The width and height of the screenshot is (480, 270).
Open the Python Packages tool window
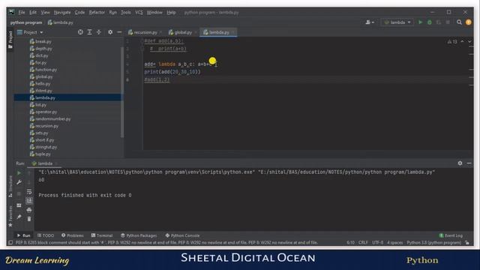click(x=139, y=235)
